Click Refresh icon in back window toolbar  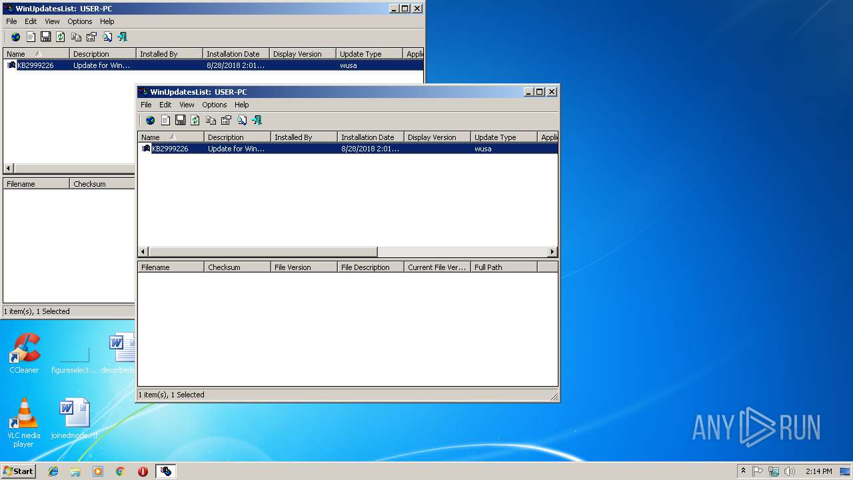[x=61, y=37]
